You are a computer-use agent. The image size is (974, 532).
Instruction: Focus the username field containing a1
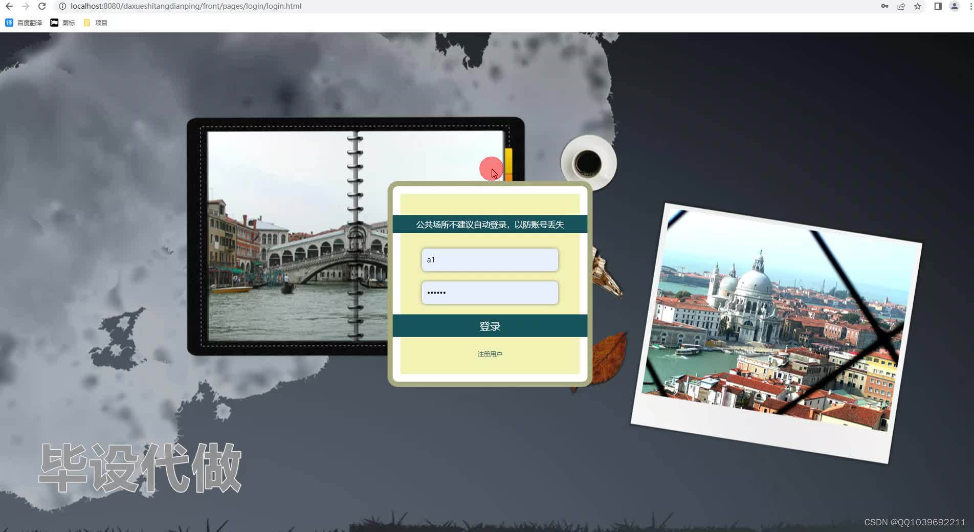pos(490,260)
